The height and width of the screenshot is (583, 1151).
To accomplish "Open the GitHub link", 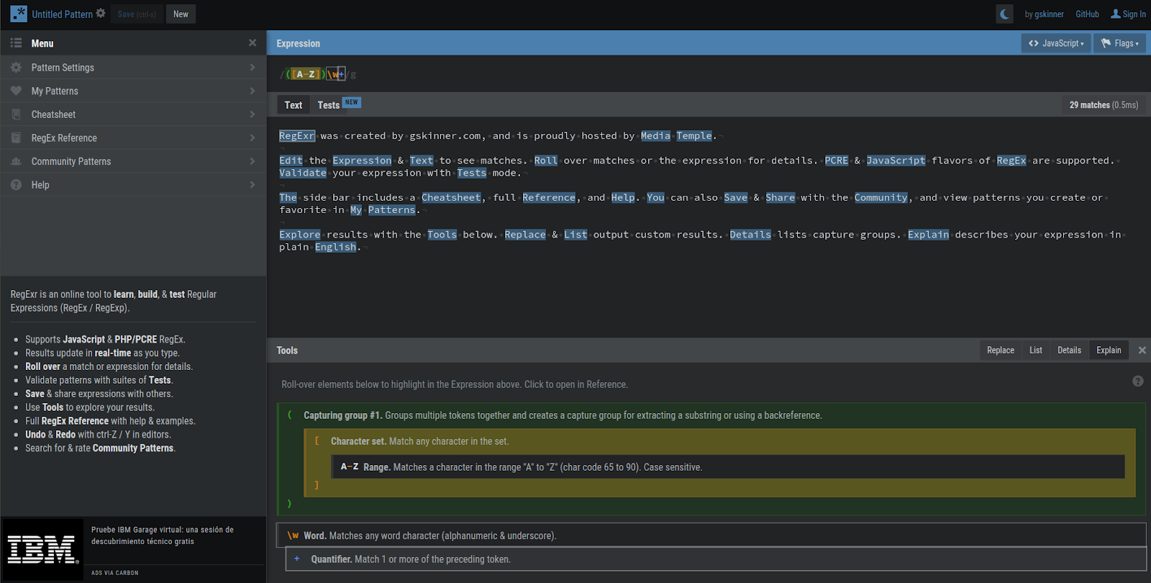I will pyautogui.click(x=1087, y=14).
